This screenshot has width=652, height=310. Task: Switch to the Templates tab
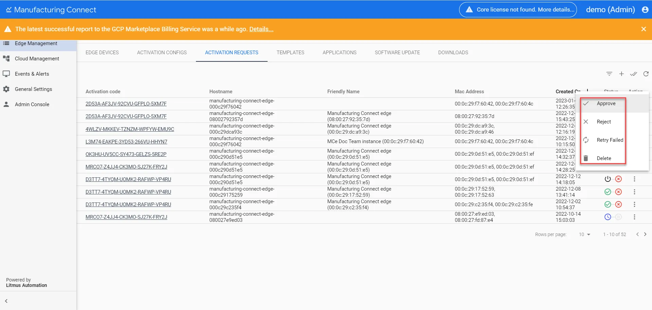(x=290, y=53)
